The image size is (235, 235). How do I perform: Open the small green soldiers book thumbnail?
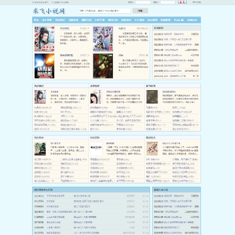[40, 149]
